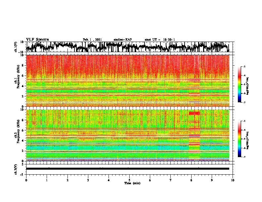Click the black ch.3 voltage trace bar
The image size is (262, 202).
pyautogui.click(x=128, y=169)
